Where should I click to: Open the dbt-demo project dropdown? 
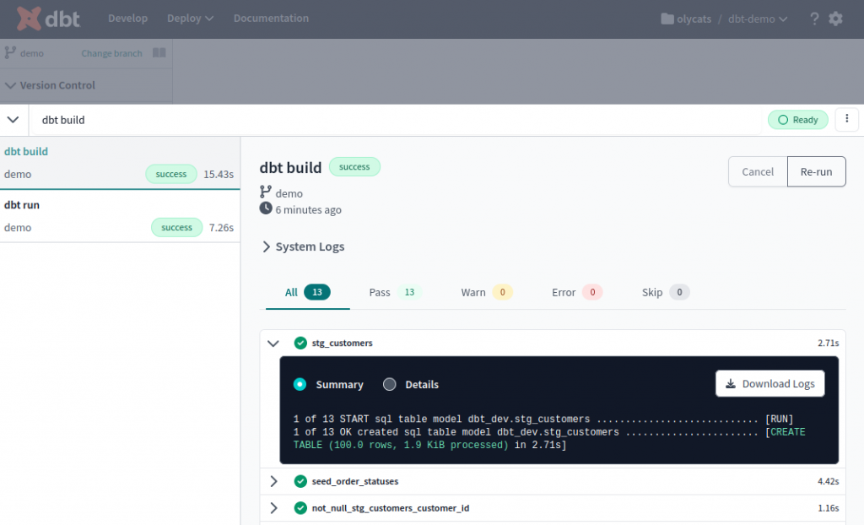(758, 19)
